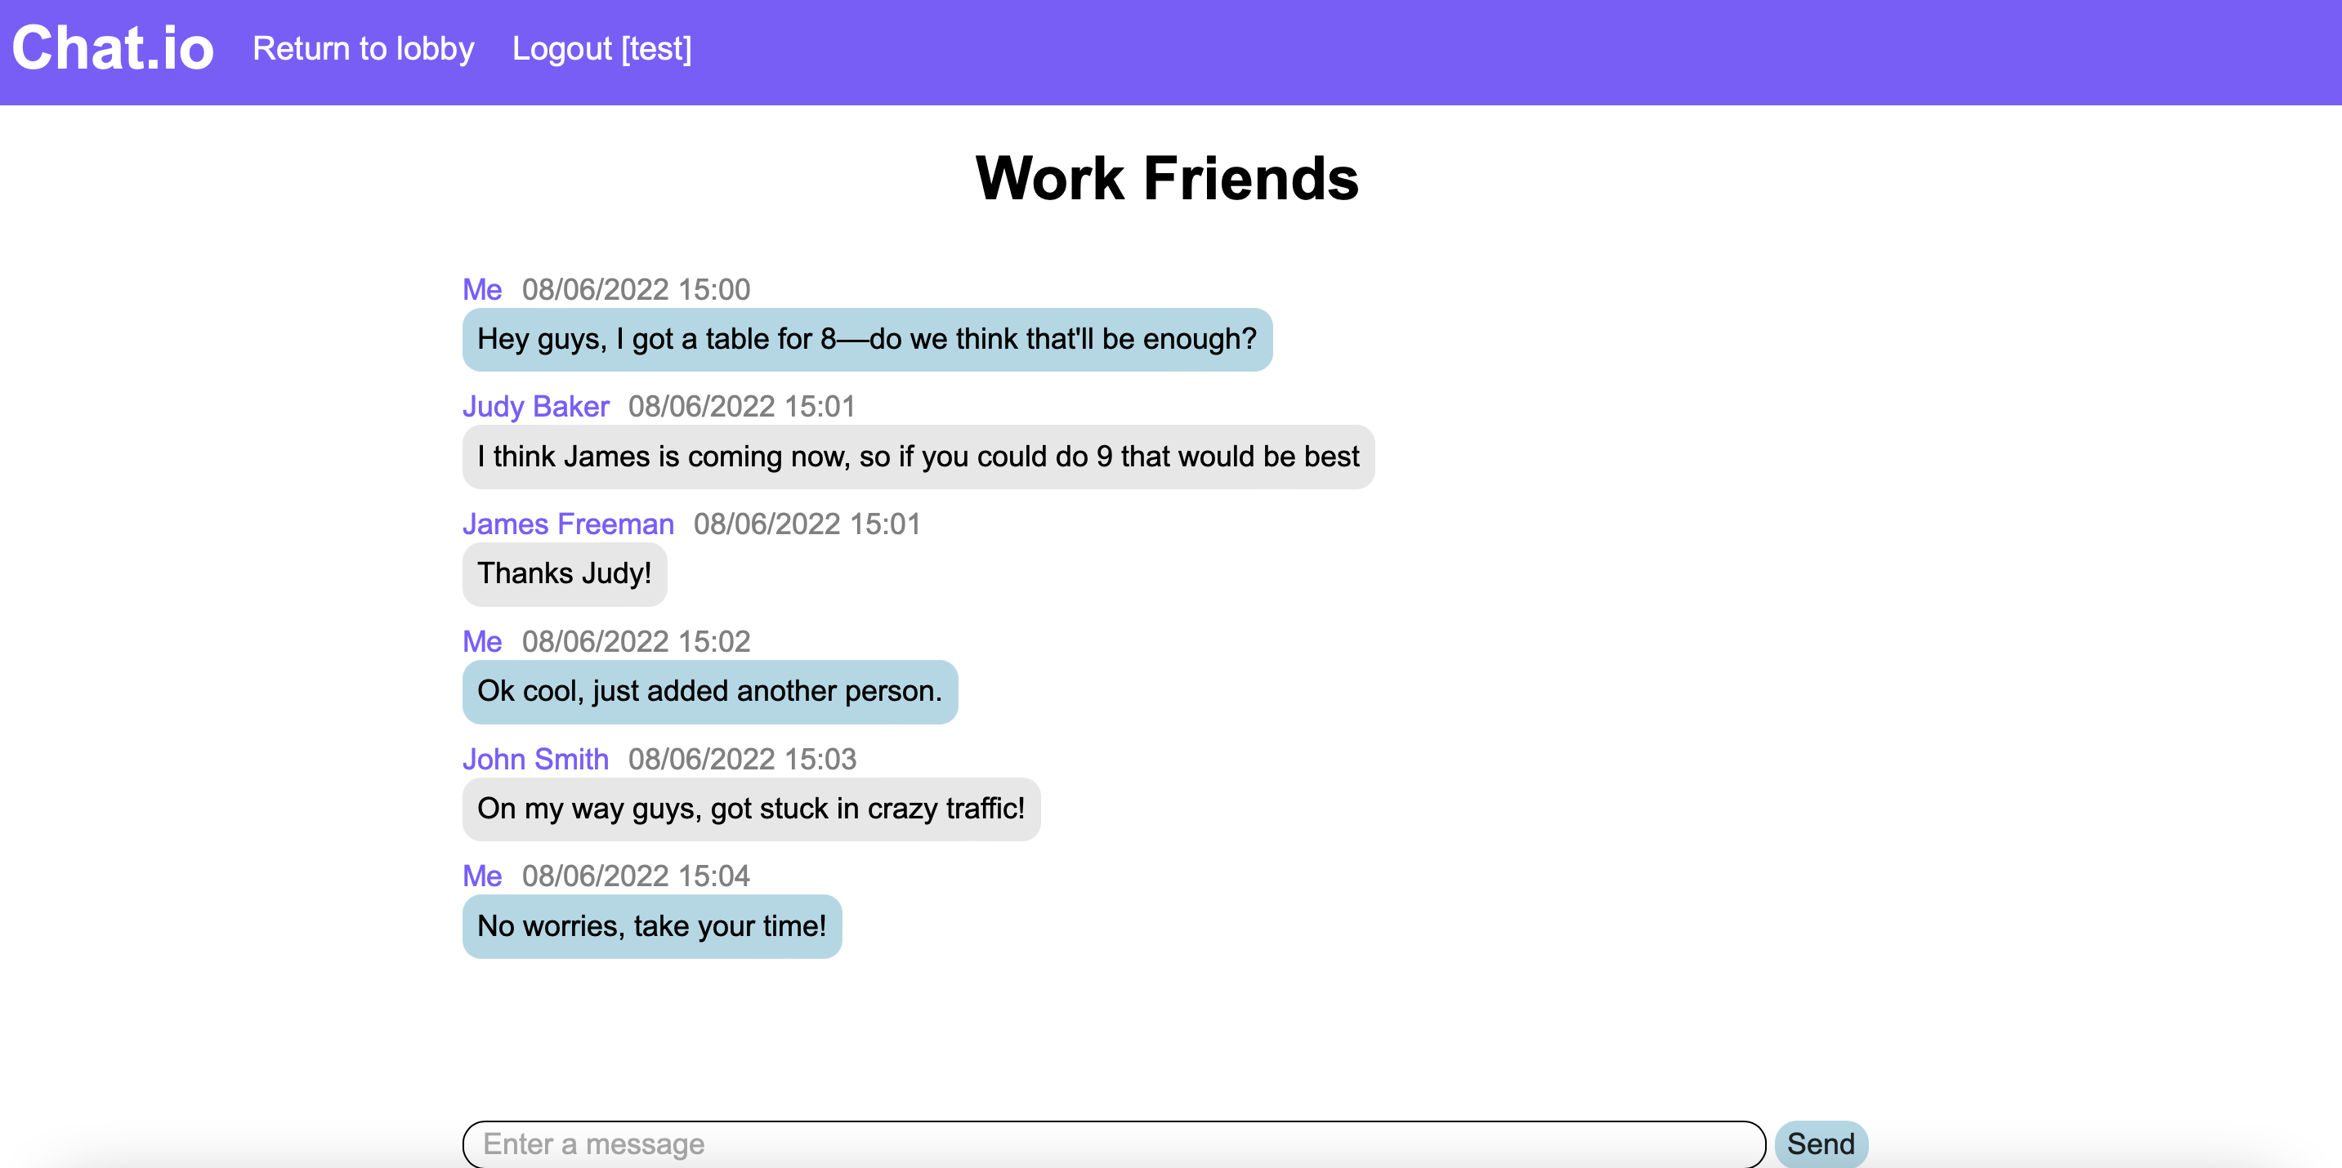
Task: Click the Me label at 15:02
Action: coord(482,641)
